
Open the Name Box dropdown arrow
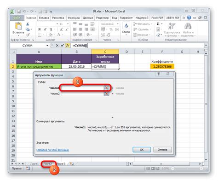47,46
